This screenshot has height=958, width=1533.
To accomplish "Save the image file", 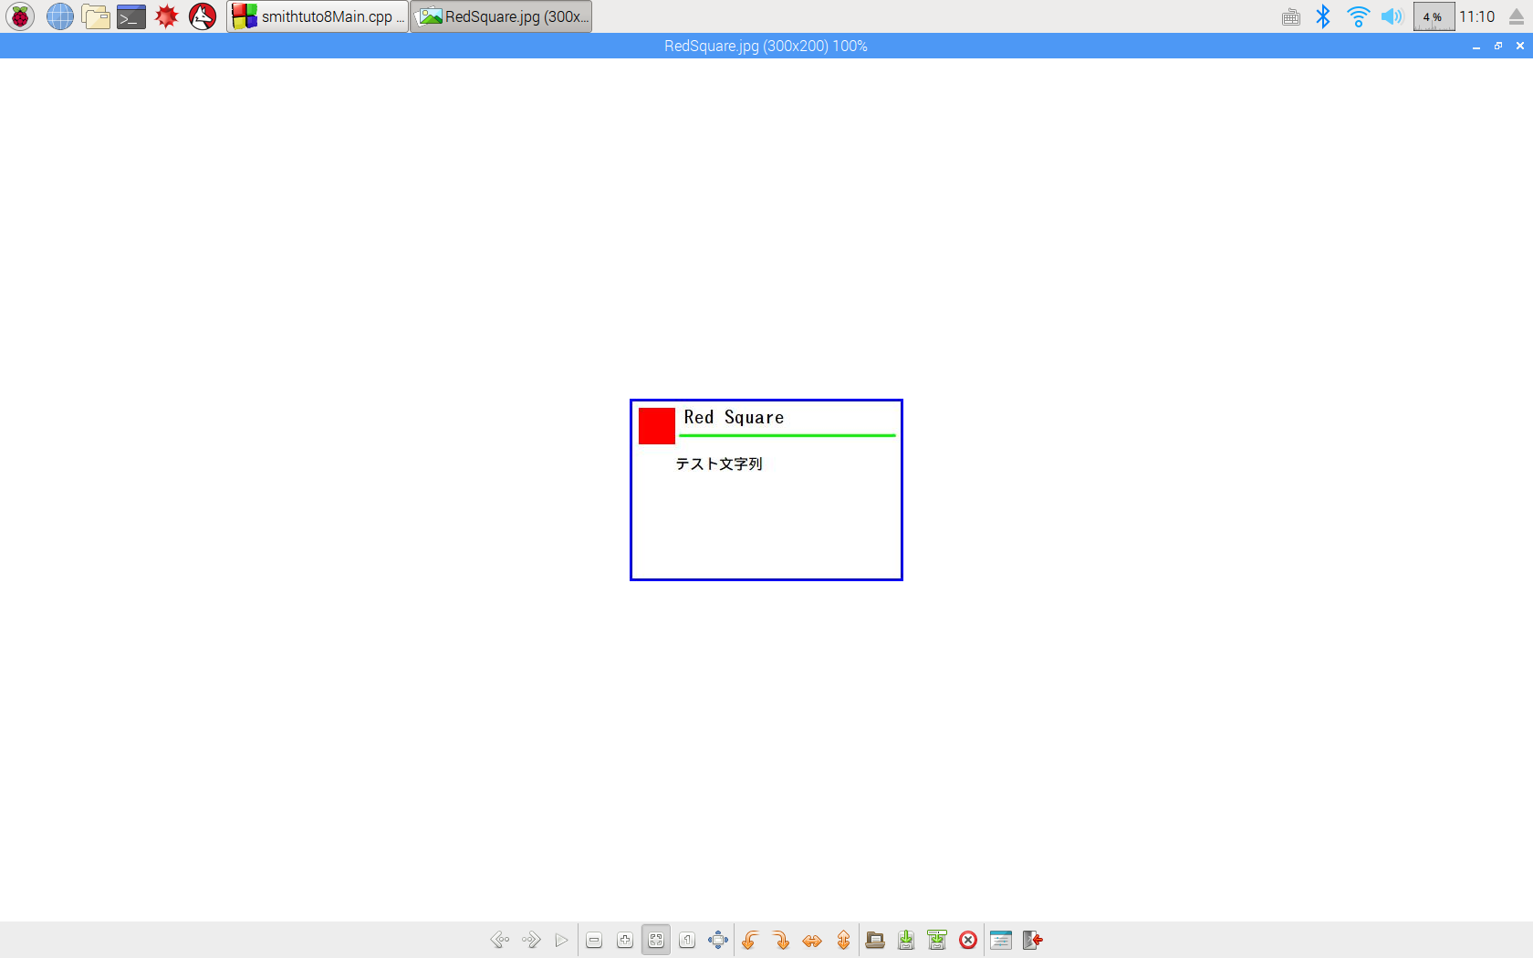I will pos(906,940).
